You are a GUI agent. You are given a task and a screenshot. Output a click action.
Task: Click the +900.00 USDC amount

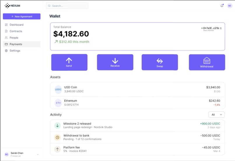coord(210,124)
